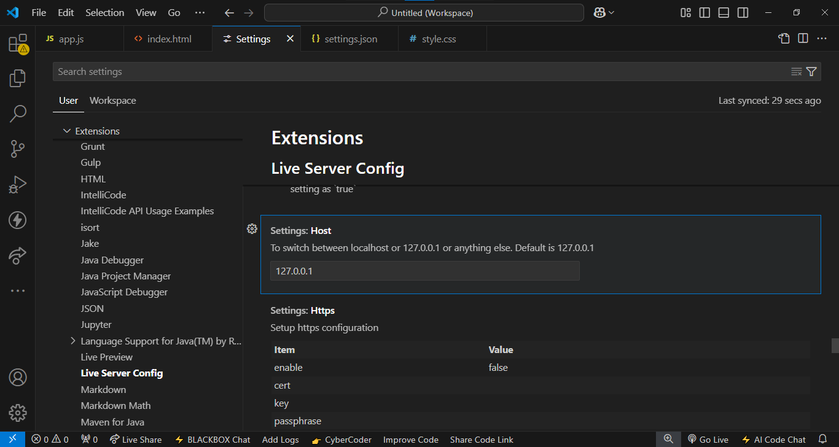The width and height of the screenshot is (839, 447).
Task: Select Jupyter in settings tree
Action: tap(96, 324)
